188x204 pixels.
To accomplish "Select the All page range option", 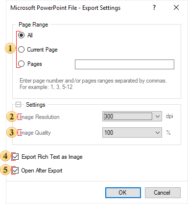I will tap(22, 35).
